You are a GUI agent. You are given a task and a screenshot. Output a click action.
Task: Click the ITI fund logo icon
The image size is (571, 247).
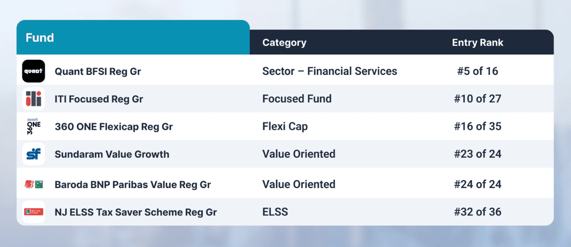pos(33,99)
